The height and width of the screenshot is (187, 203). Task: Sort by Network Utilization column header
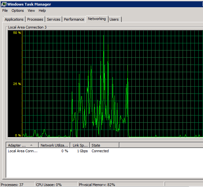tap(54, 145)
